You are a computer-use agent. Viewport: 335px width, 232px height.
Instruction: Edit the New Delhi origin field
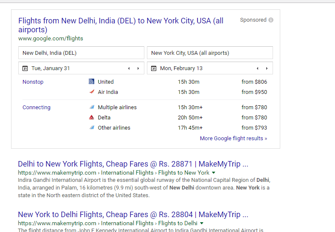(x=81, y=53)
